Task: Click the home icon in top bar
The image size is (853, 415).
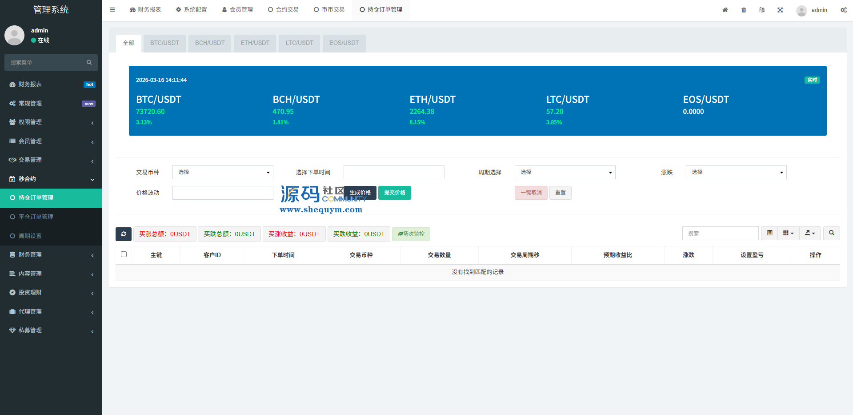Action: click(725, 10)
